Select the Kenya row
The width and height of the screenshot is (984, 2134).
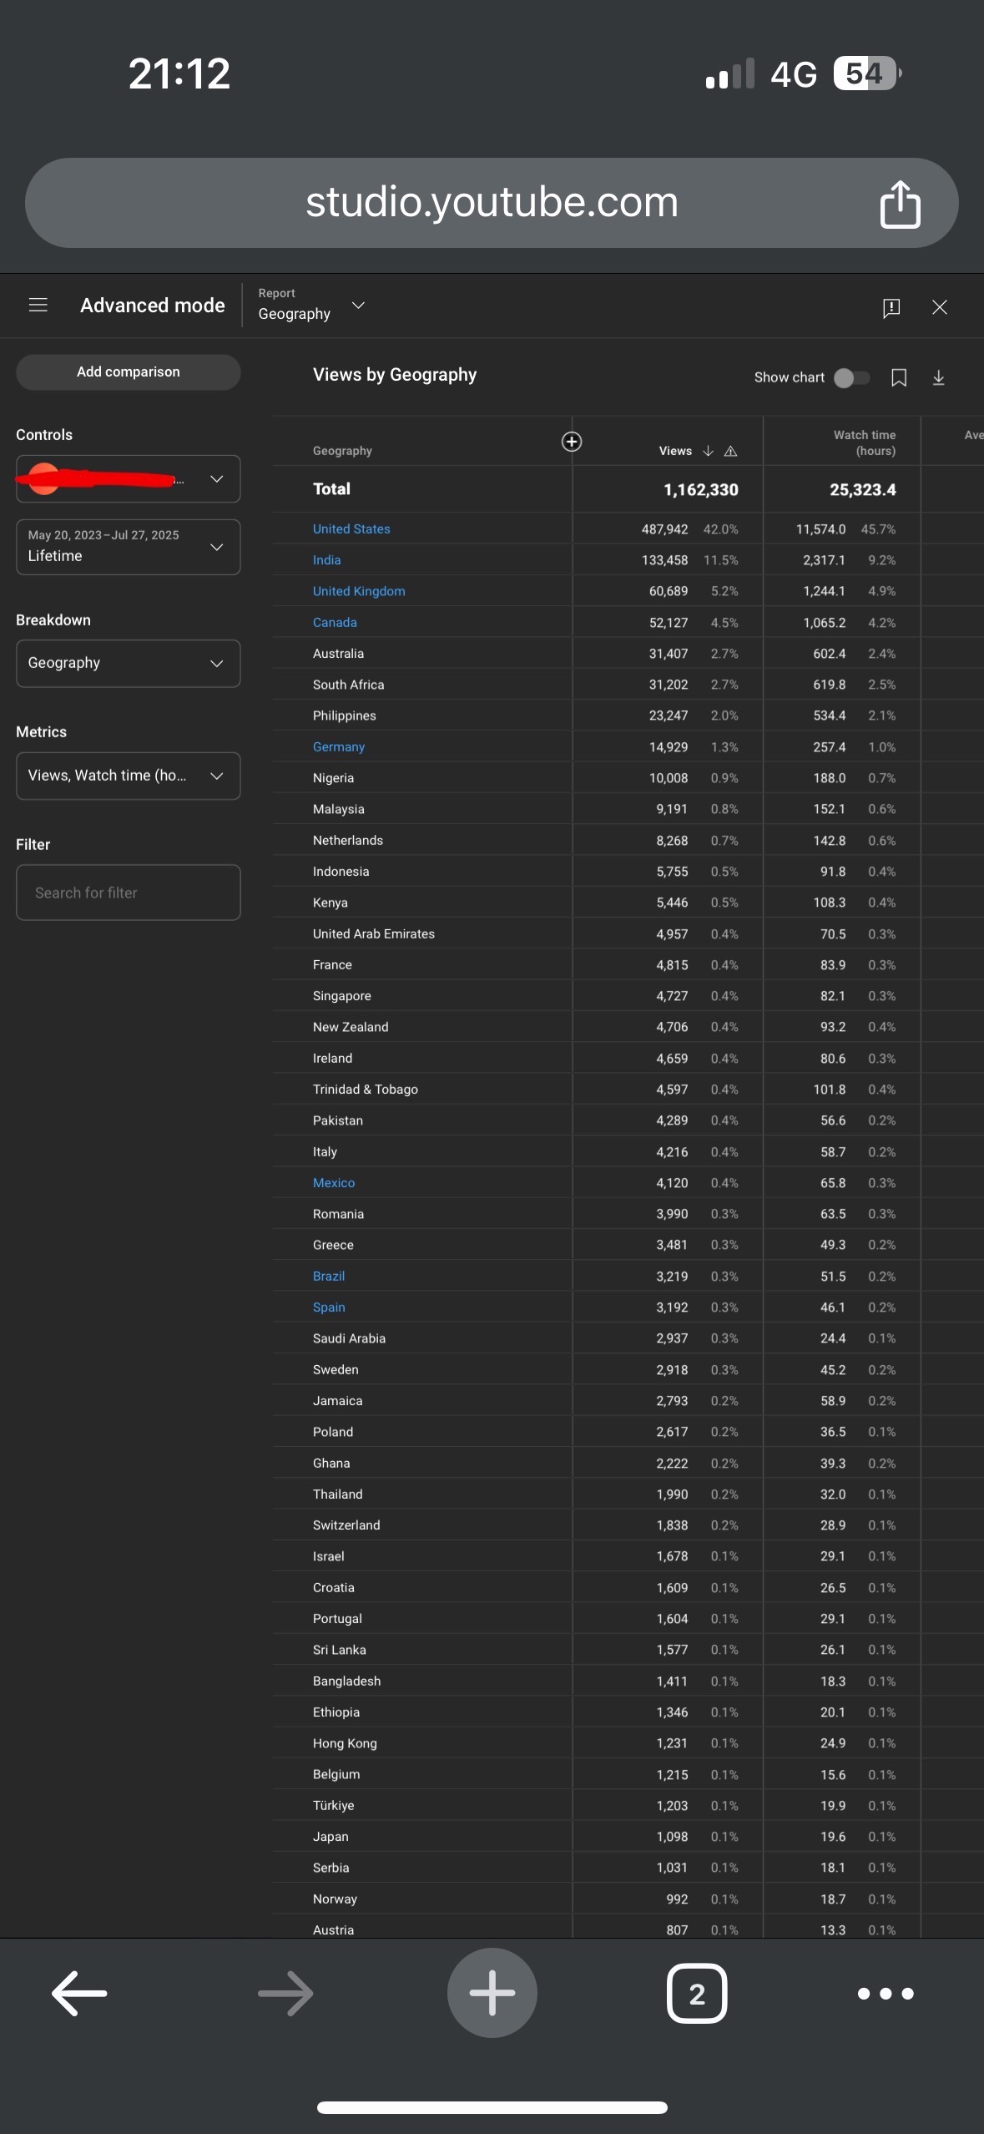[x=628, y=903]
